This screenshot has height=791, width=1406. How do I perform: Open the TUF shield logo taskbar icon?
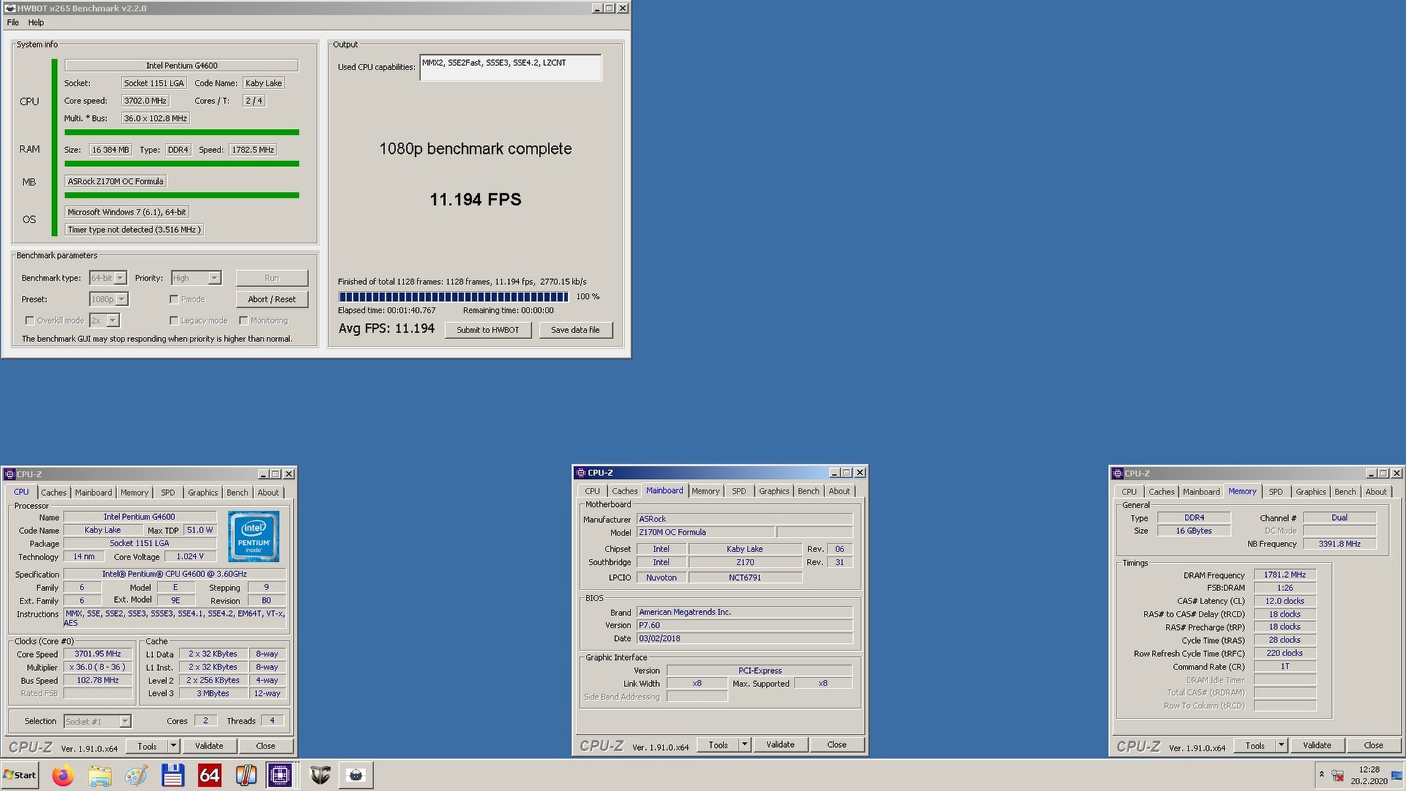tap(320, 775)
